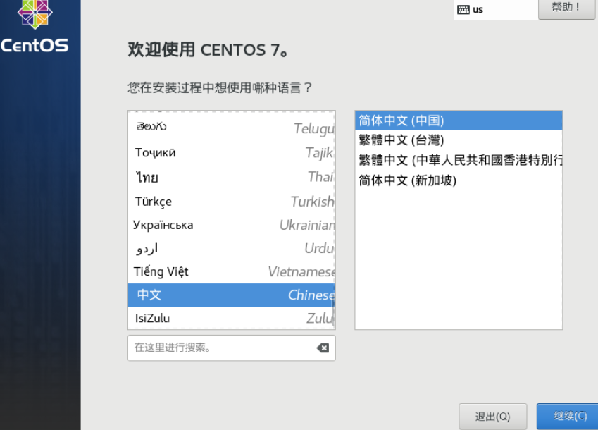Image resolution: width=598 pixels, height=430 pixels.
Task: Click the keyboard layout icon
Action: [463, 10]
